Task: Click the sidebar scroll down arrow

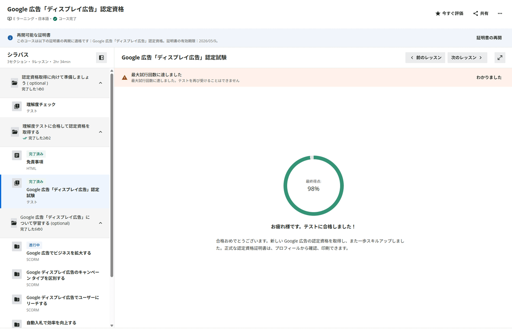Action: (112, 326)
